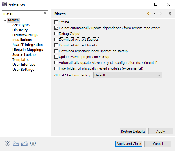Viewport: 175px width, 151px height.
Task: Click Apply and Close button
Action: tap(129, 144)
